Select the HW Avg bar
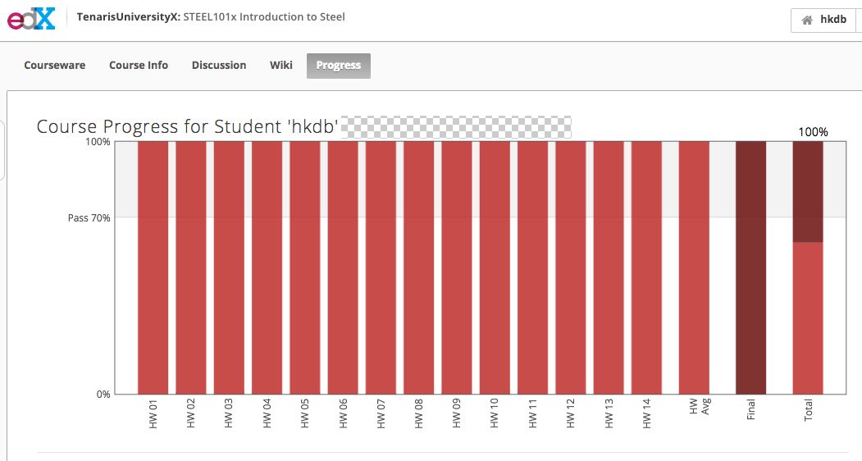Viewport: 862px width, 461px height. (x=694, y=267)
